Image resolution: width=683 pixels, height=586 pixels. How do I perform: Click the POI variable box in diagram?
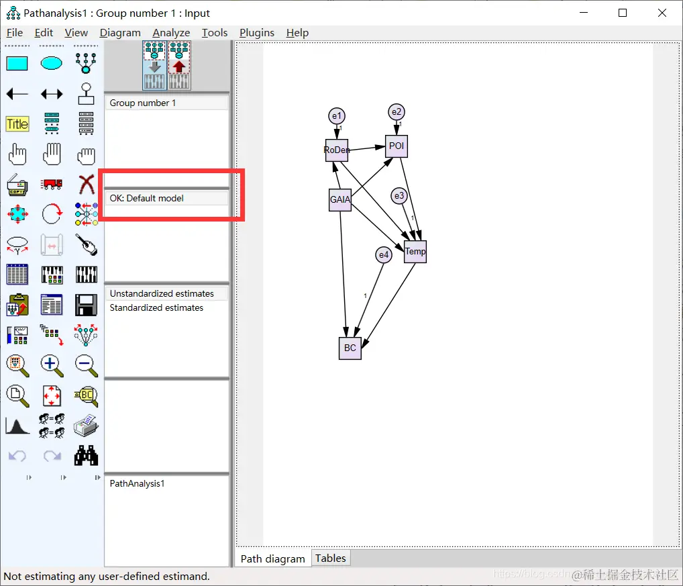point(397,146)
